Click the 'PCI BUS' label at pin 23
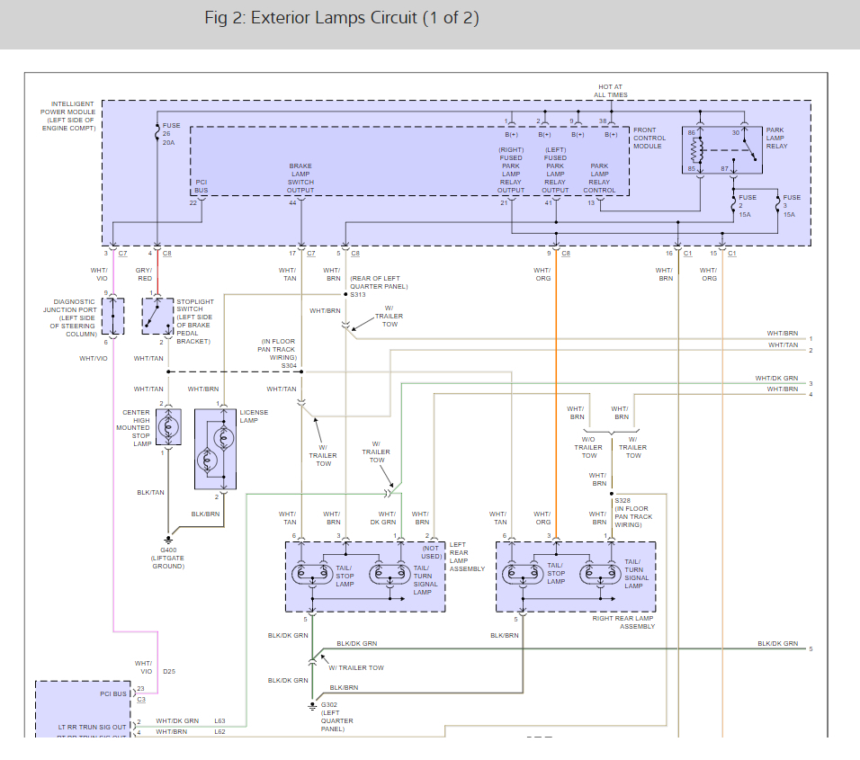This screenshot has height=760, width=860. pos(113,694)
